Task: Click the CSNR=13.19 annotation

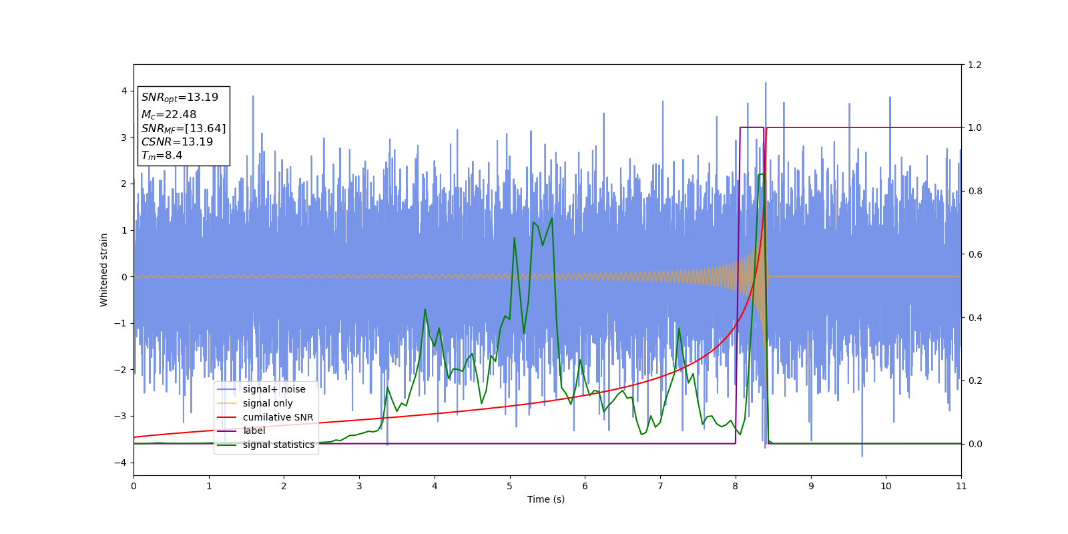Action: tap(177, 142)
